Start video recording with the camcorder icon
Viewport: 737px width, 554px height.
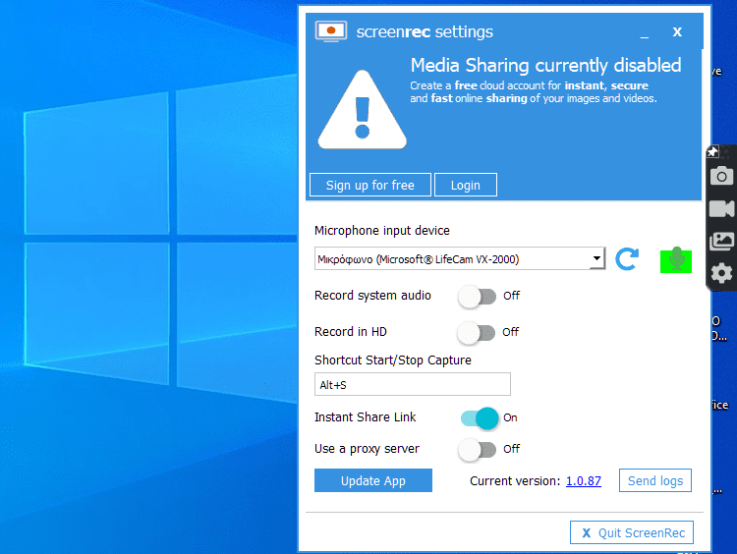point(721,208)
